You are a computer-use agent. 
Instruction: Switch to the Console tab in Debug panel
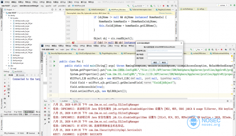pyautogui.click(x=20, y=75)
